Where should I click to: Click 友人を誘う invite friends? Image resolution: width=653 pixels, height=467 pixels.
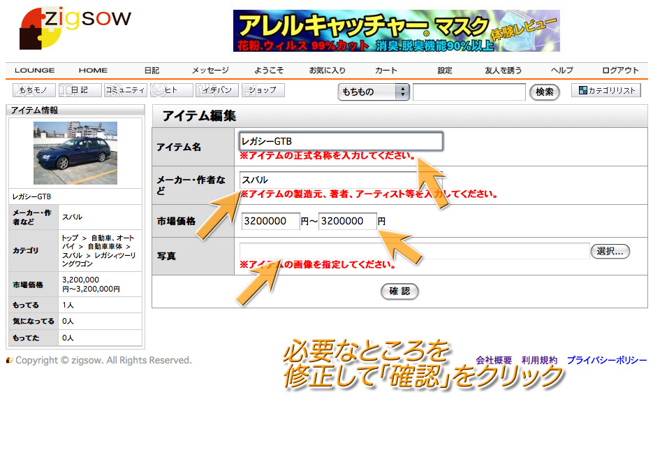503,71
